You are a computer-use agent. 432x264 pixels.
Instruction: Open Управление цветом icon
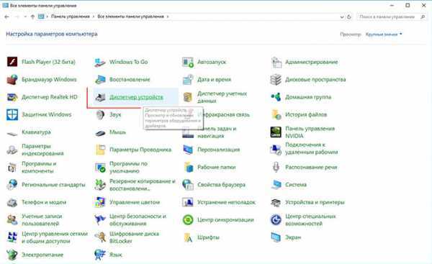[100, 202]
